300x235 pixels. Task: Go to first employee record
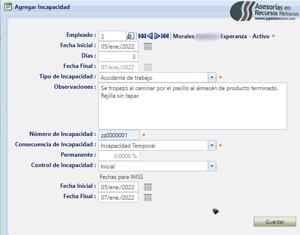point(142,36)
